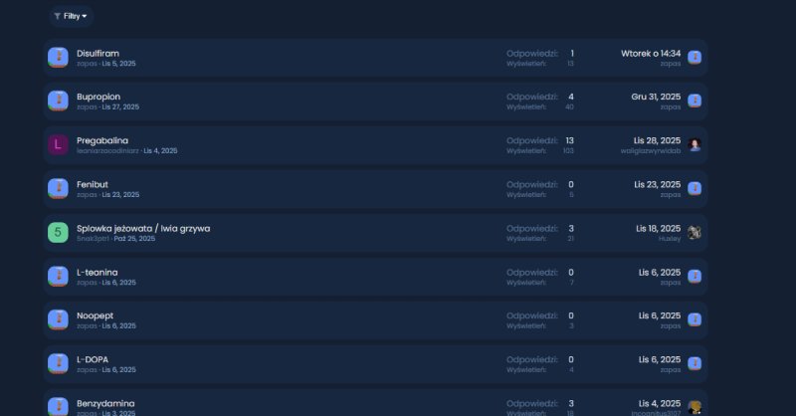The width and height of the screenshot is (796, 416).
Task: Click green 5 avatar beside Soplówka thread
Action: tap(58, 232)
